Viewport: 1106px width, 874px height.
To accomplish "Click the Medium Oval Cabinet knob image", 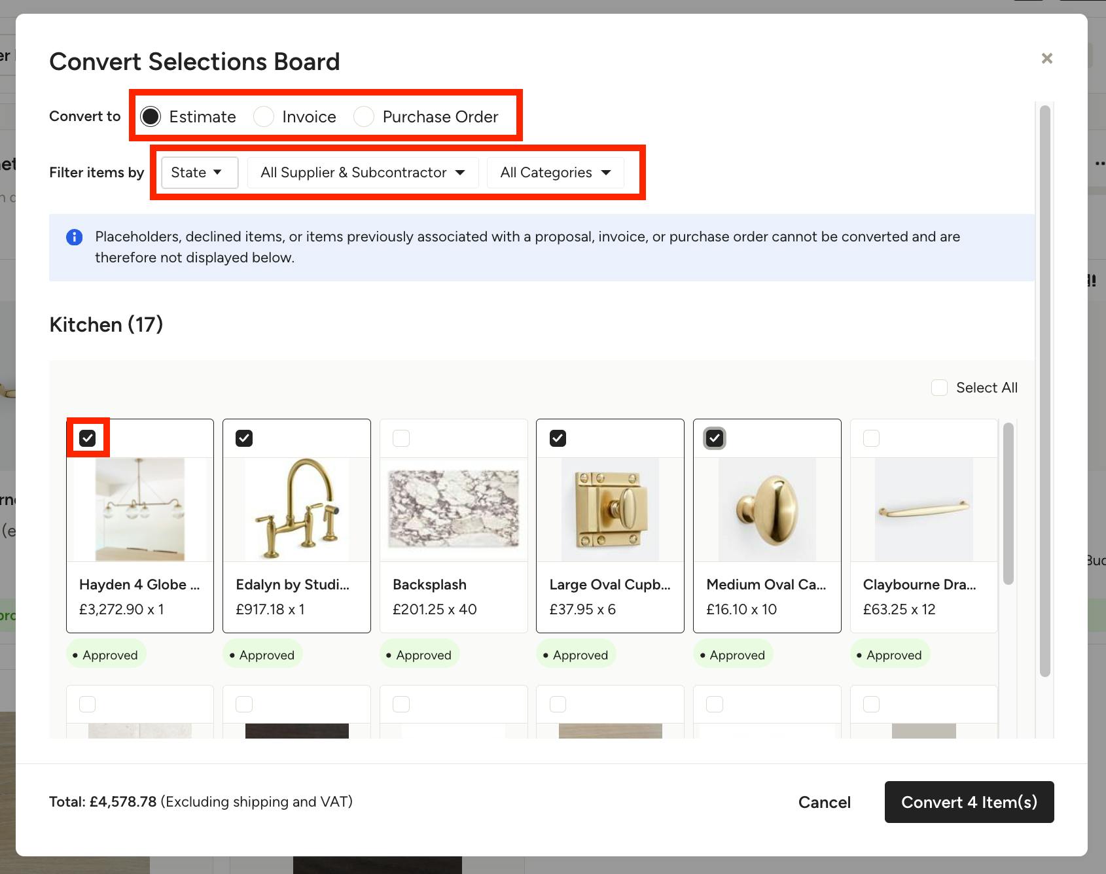I will tap(767, 509).
